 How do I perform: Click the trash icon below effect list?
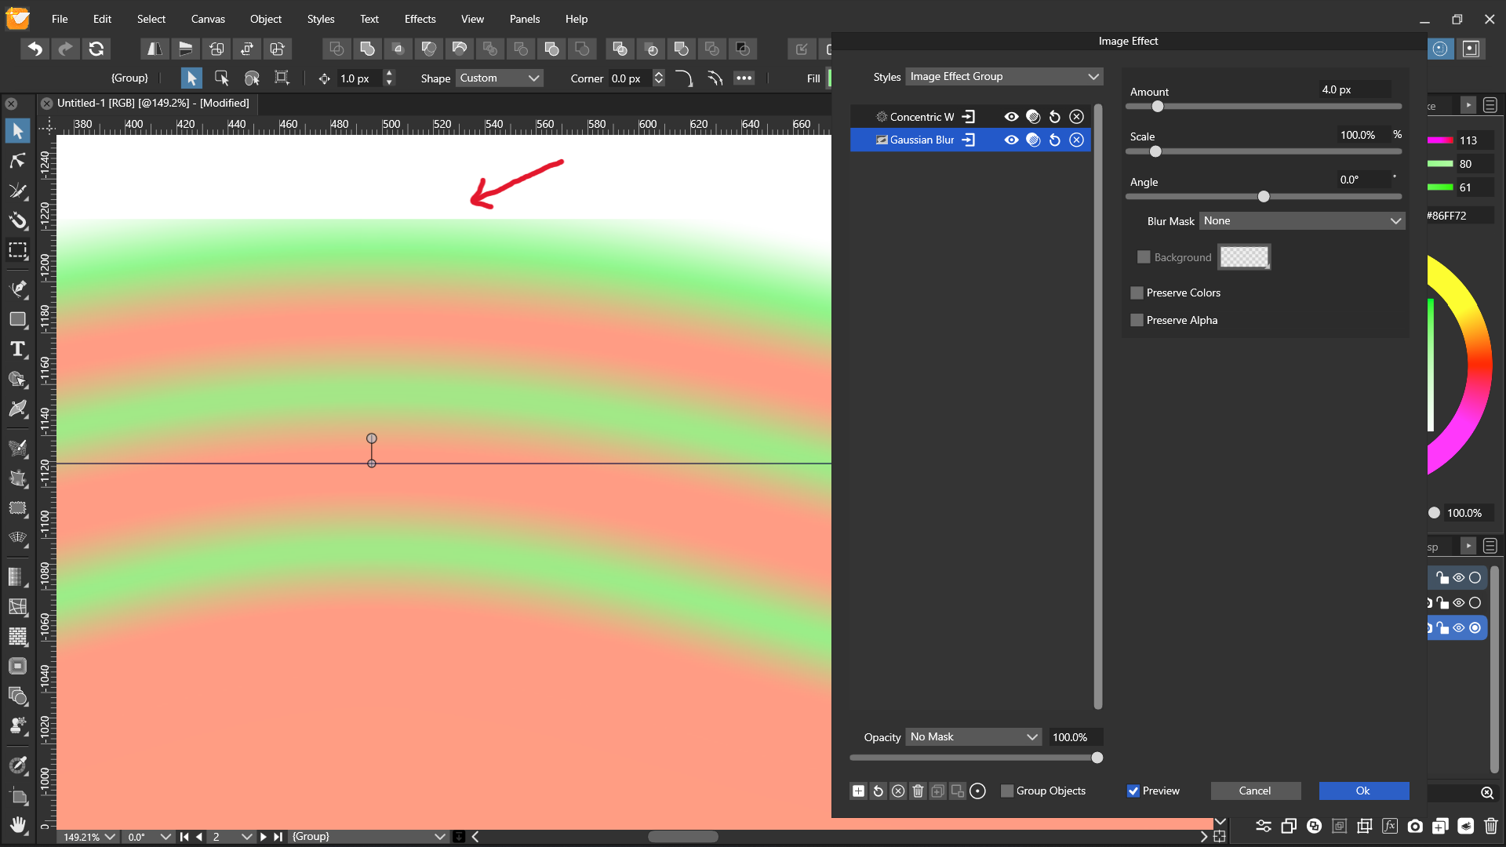pos(918,791)
